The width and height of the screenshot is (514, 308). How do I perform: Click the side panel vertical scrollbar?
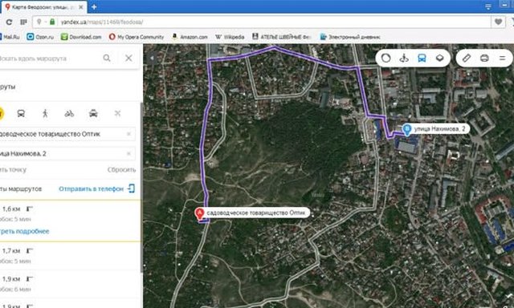pos(141,187)
